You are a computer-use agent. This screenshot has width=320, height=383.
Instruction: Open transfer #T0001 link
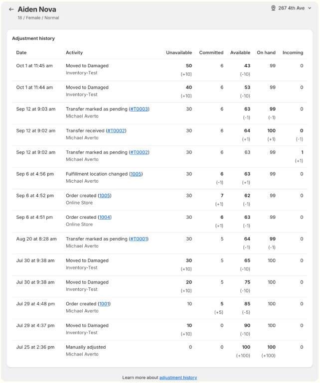pyautogui.click(x=139, y=239)
